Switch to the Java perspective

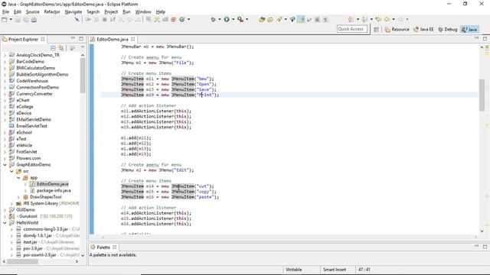pos(469,29)
